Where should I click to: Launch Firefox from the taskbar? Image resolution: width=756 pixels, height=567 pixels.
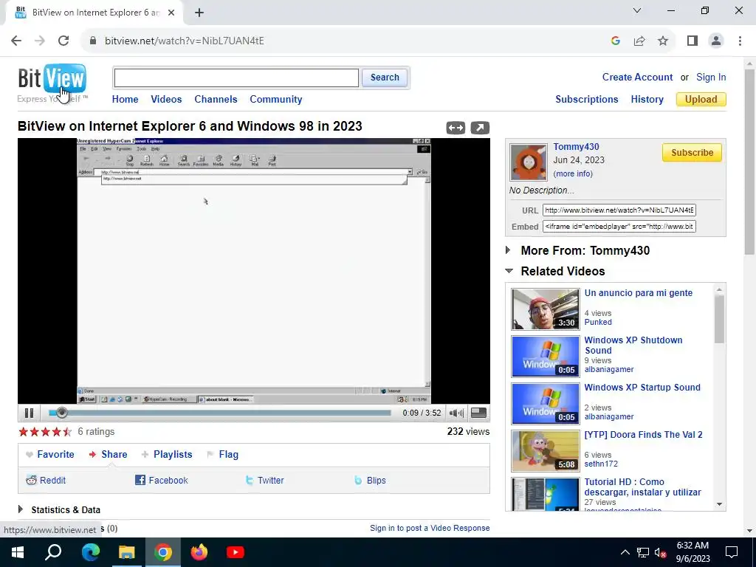tap(199, 552)
